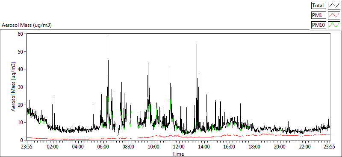Click the 20:00 time tick label

(280, 146)
